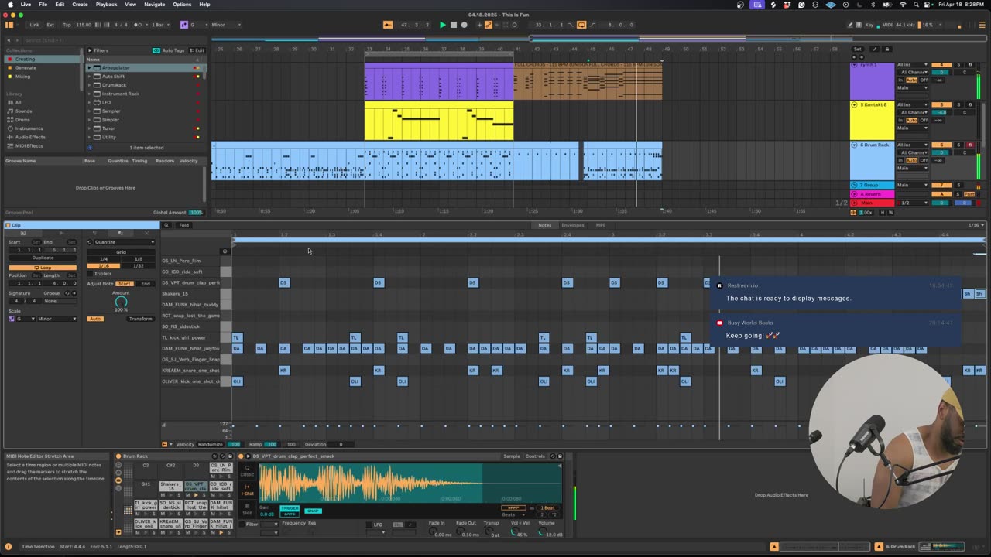Adjust the quantize Amount knob
Image resolution: width=991 pixels, height=557 pixels.
[x=121, y=302]
